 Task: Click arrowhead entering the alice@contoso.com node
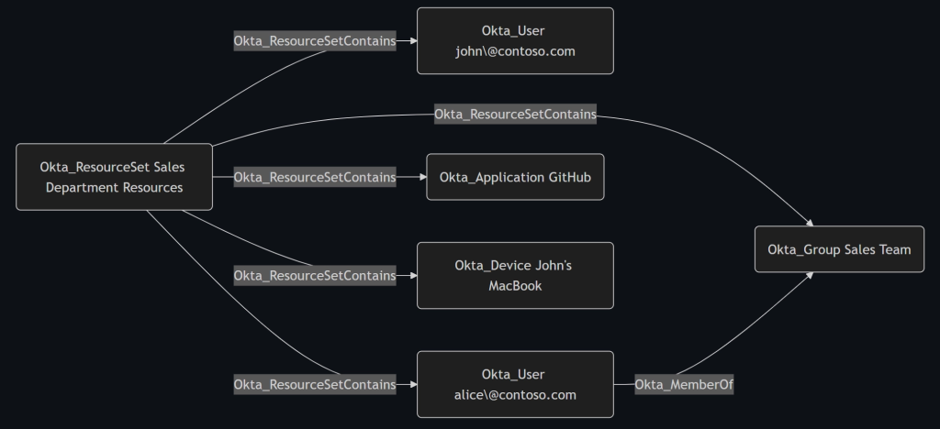413,385
